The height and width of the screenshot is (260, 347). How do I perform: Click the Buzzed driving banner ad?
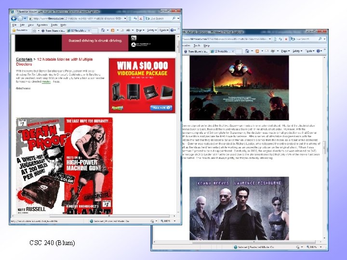tap(95, 43)
